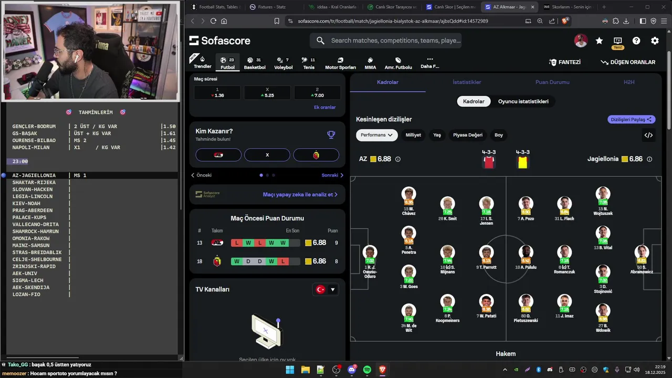Select the Futbol sport icon
Screen dimensions: 672x378
click(227, 63)
